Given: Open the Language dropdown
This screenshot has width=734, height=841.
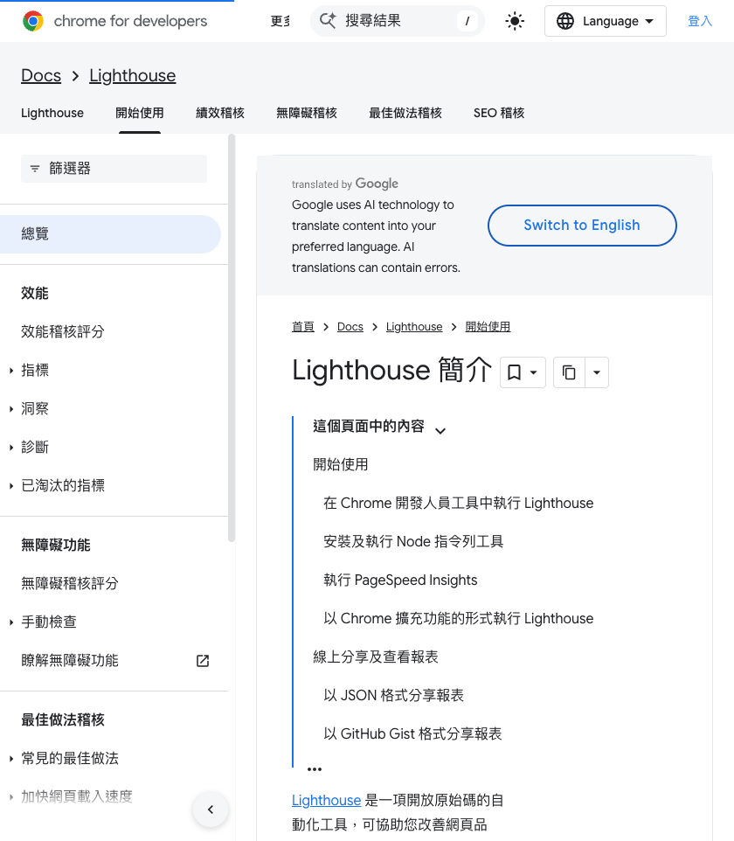Looking at the screenshot, I should point(606,21).
